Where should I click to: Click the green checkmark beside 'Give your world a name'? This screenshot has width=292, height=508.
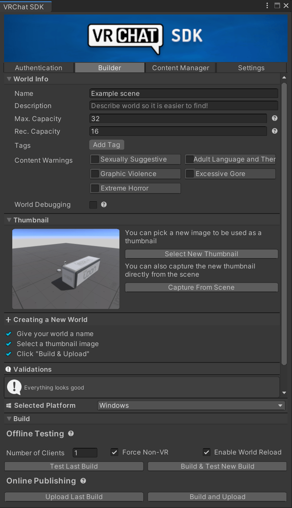9,333
